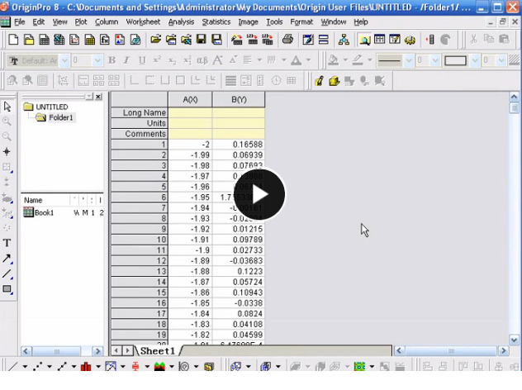This screenshot has height=390, width=522.
Task: Click the Print icon
Action: (x=288, y=40)
